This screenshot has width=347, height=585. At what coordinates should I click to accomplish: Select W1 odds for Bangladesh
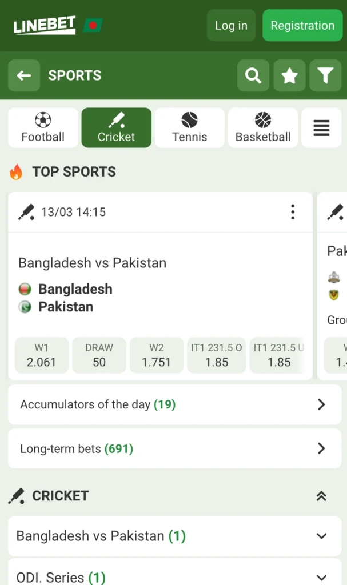41,355
